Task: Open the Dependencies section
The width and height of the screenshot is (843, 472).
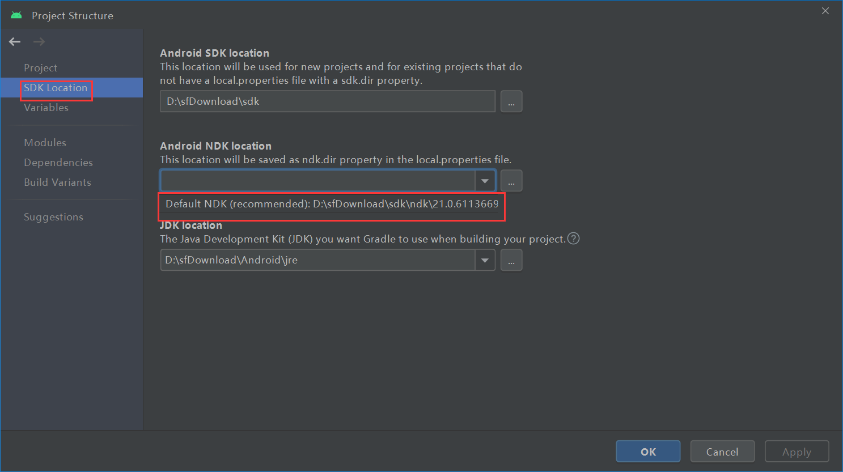Action: tap(58, 163)
